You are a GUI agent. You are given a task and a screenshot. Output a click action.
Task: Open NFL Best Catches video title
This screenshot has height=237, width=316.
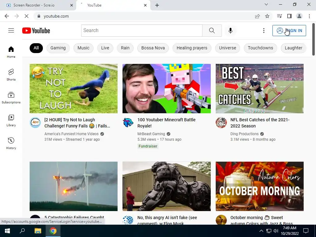260,123
